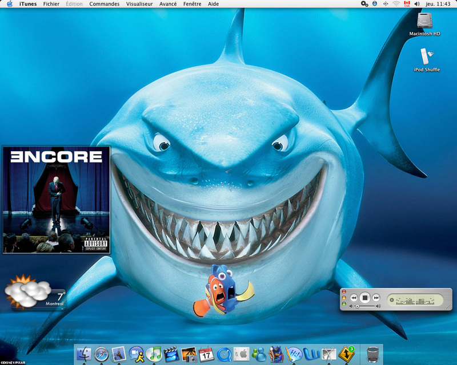The image size is (457, 365).
Task: Open iPhoto from the Dock
Action: tap(189, 355)
